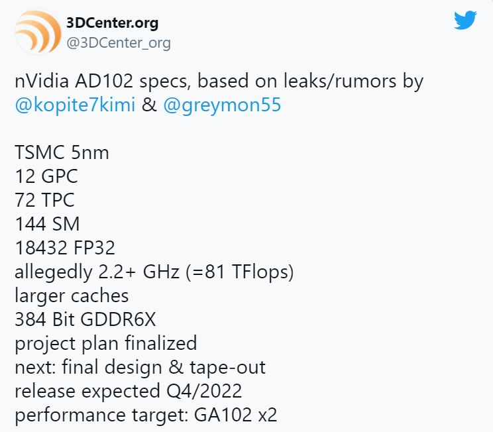Screen dimensions: 493x432
Task: Click the Twitter bird logo
Action: [465, 20]
